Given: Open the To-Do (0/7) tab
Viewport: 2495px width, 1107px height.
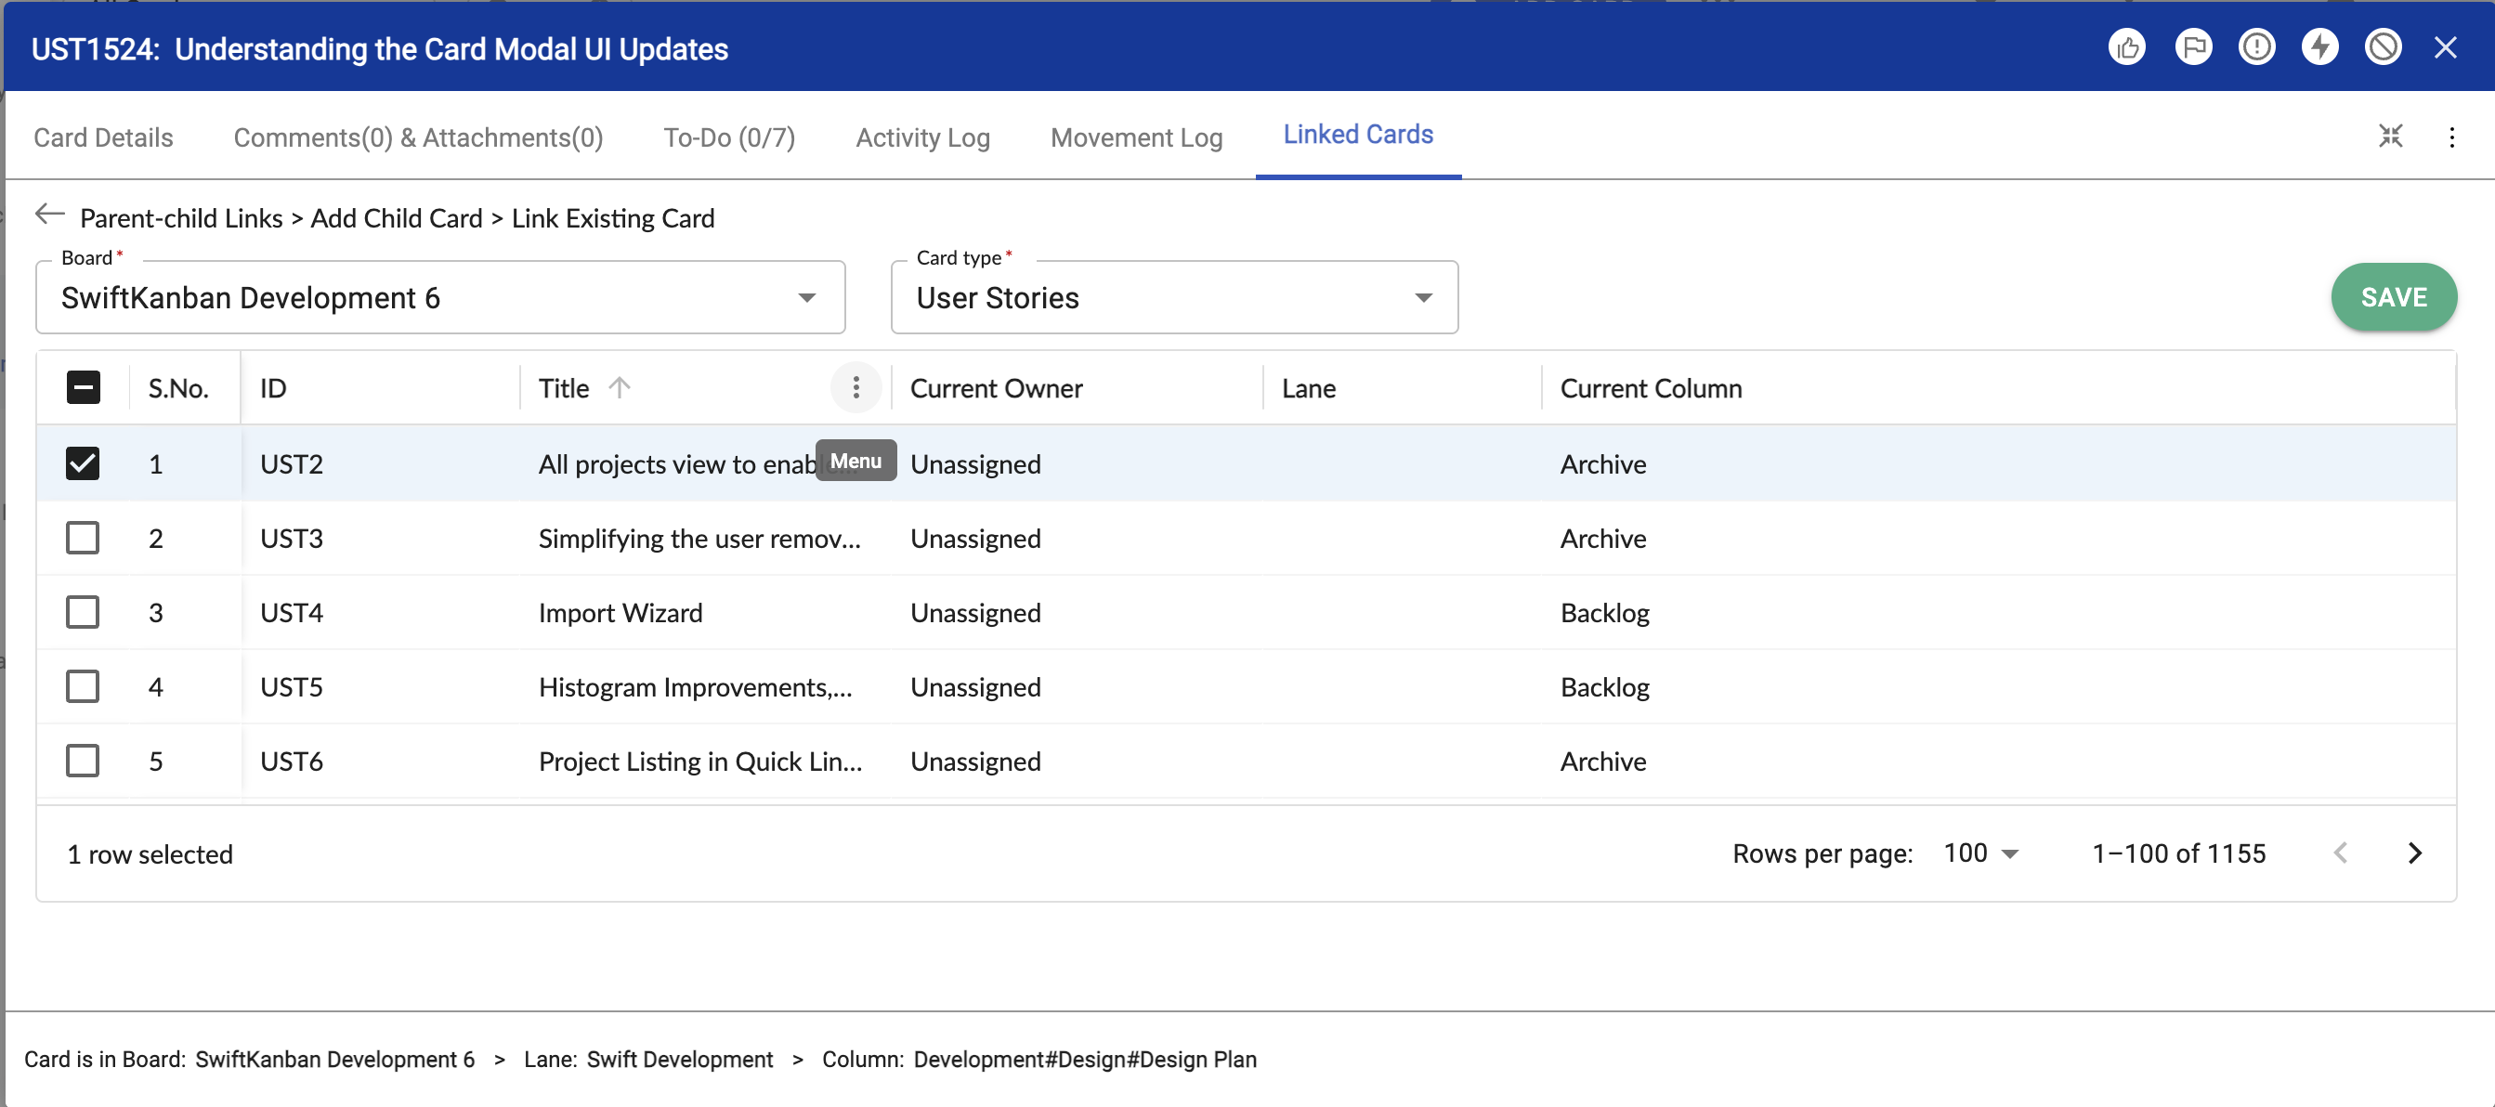Looking at the screenshot, I should coord(729,137).
